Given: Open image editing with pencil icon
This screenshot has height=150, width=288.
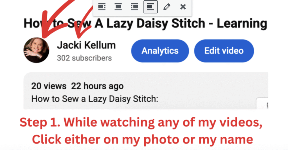Looking at the screenshot, I should pos(166,7).
